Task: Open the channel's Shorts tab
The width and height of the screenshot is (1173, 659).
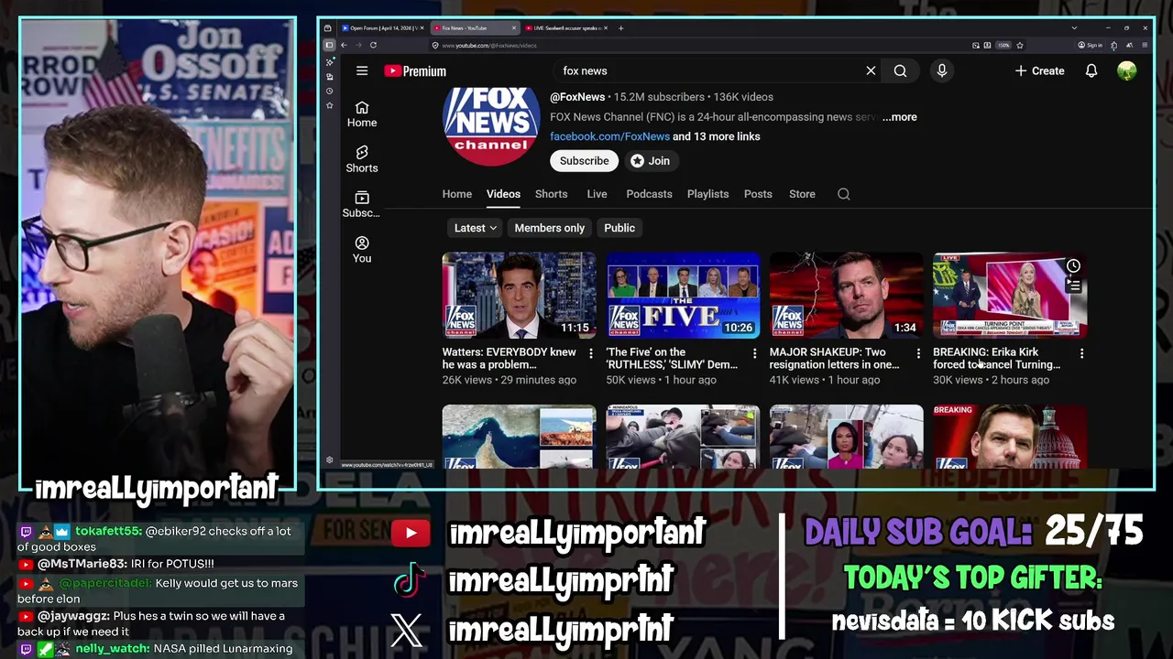Action: pyautogui.click(x=551, y=194)
